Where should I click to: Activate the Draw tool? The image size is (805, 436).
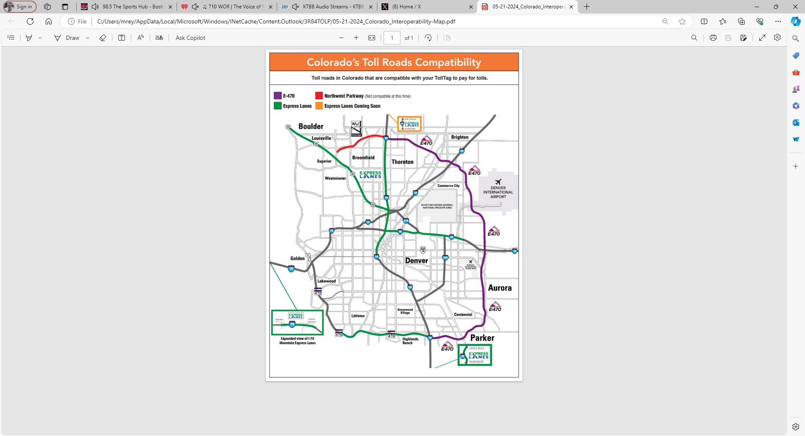pos(67,38)
